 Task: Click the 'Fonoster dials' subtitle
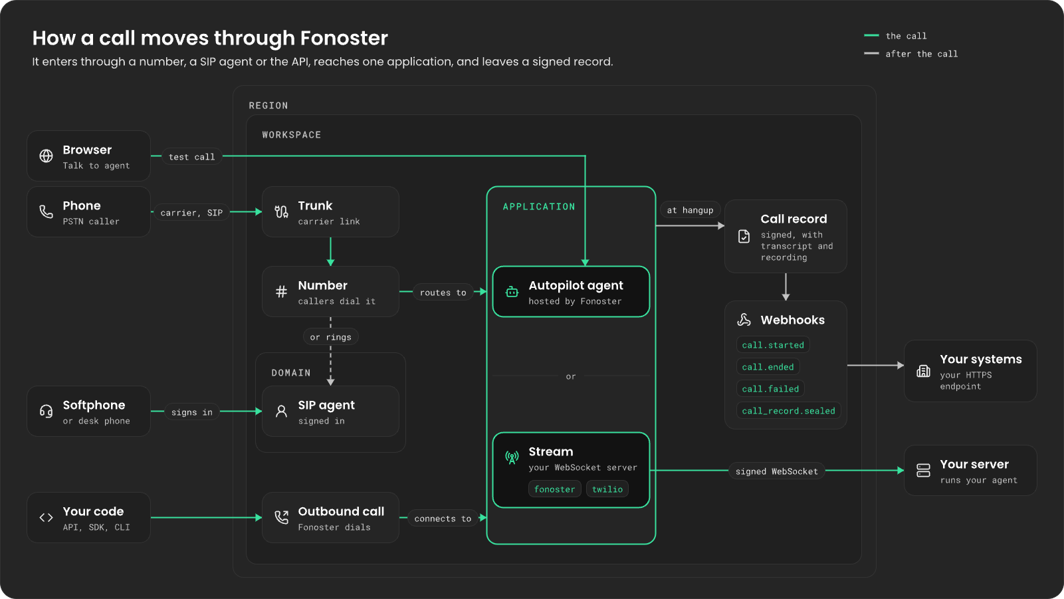tap(334, 527)
